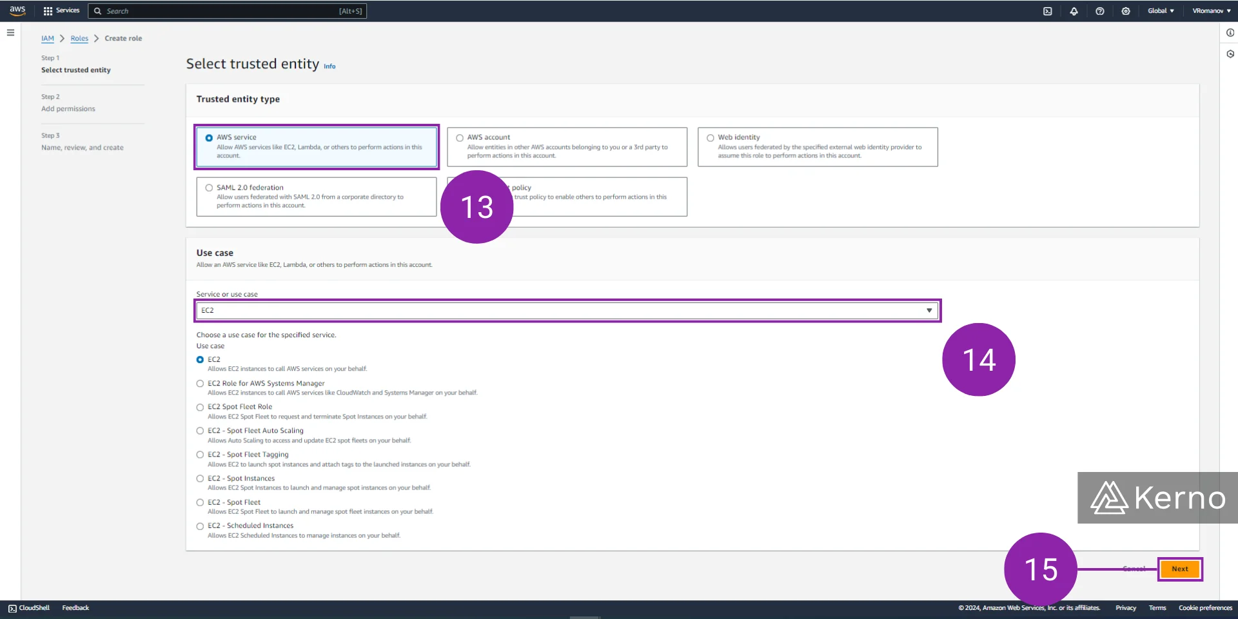The height and width of the screenshot is (619, 1238).
Task: Open the Feedback link in footer
Action: 75,608
